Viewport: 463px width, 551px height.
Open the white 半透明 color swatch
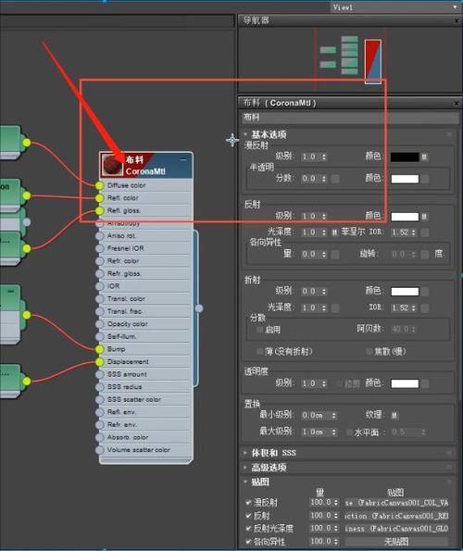405,179
